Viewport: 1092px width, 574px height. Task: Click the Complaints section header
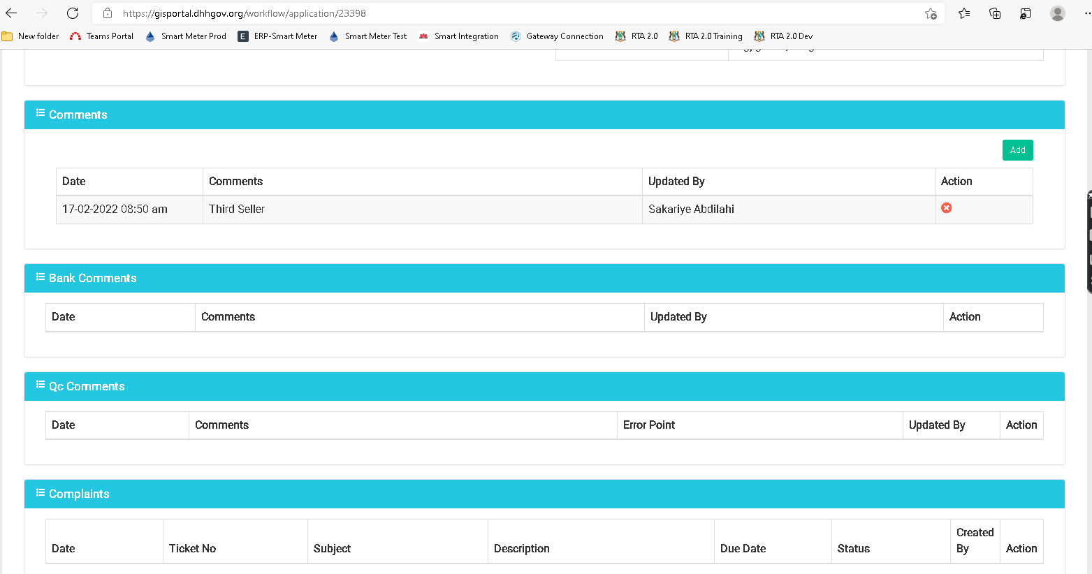pos(544,494)
